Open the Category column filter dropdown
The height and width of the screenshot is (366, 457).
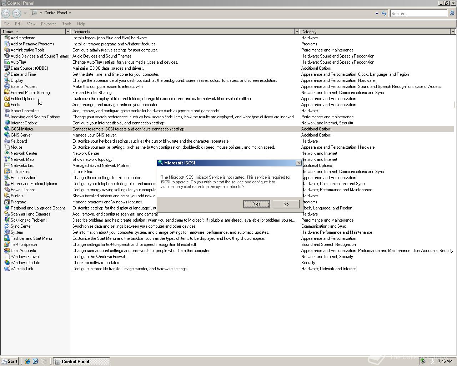click(453, 32)
